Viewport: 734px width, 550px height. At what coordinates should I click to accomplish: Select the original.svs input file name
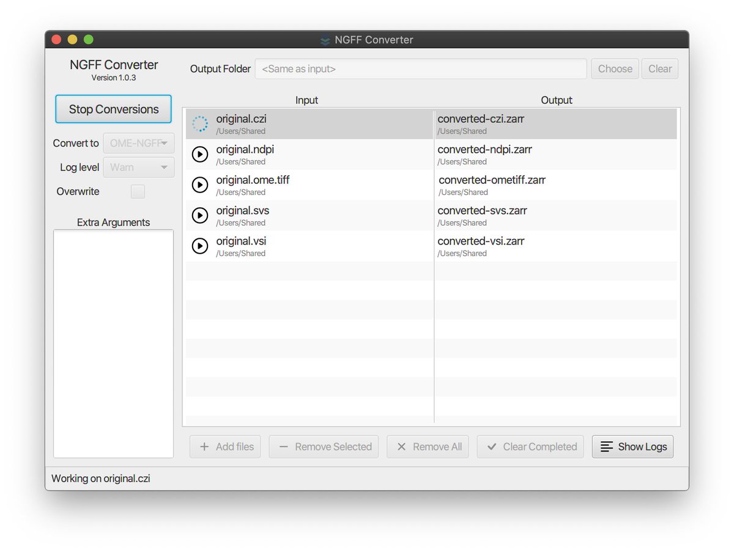point(243,211)
